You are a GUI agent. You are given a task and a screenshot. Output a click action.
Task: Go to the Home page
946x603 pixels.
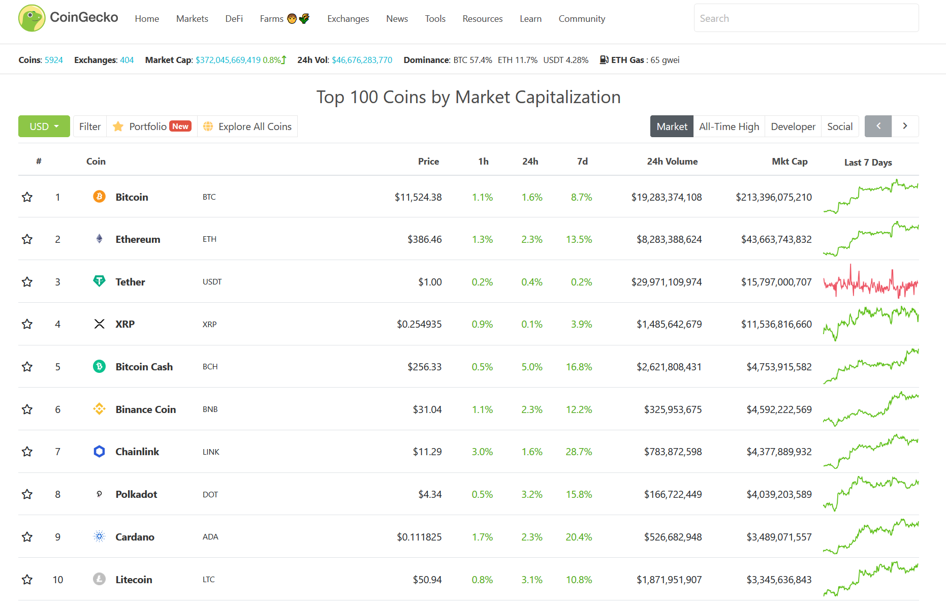tap(147, 19)
